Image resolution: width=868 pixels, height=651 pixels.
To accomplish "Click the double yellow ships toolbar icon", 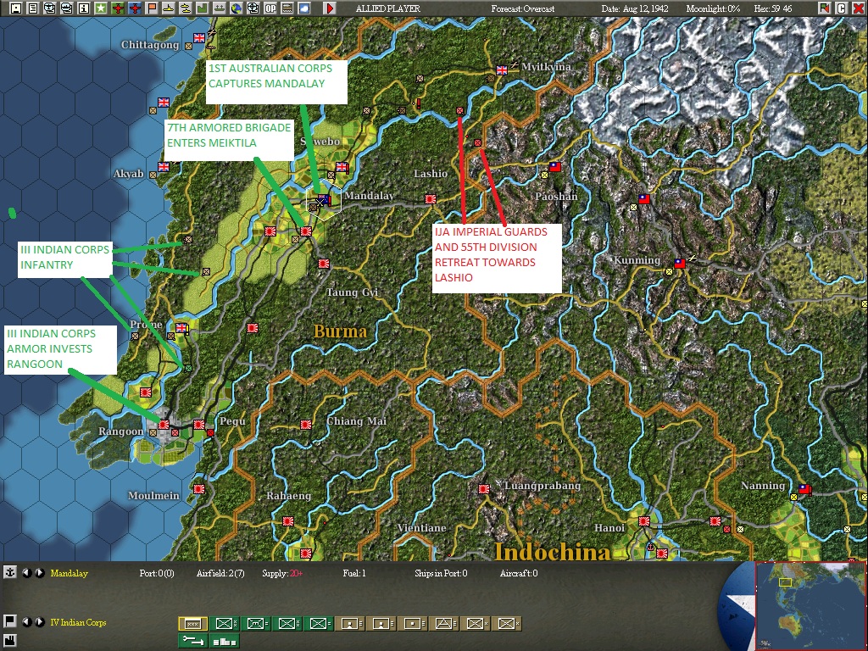I will [186, 8].
